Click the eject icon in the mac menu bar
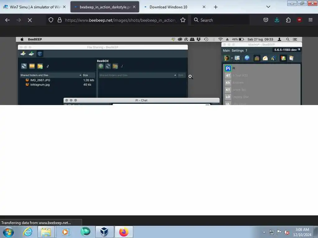 click(x=227, y=39)
